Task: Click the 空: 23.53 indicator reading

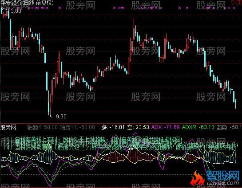Action: pos(138,127)
